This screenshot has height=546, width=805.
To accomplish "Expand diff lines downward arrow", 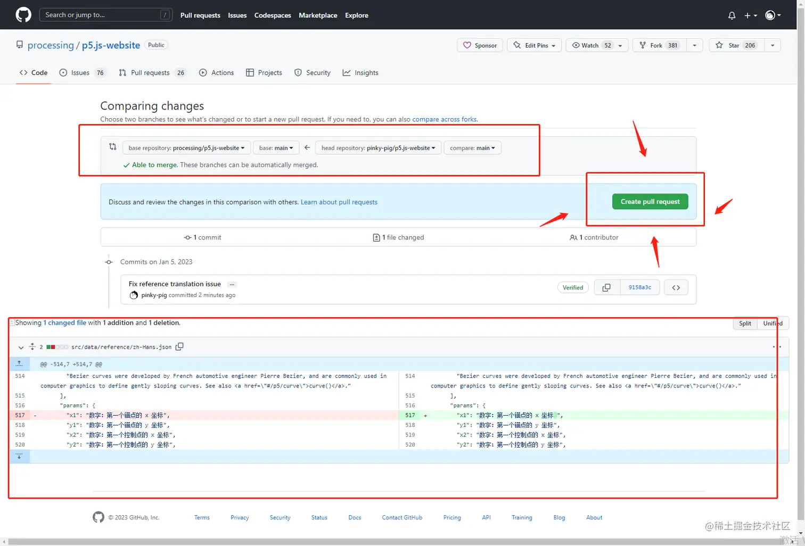I will tap(19, 457).
